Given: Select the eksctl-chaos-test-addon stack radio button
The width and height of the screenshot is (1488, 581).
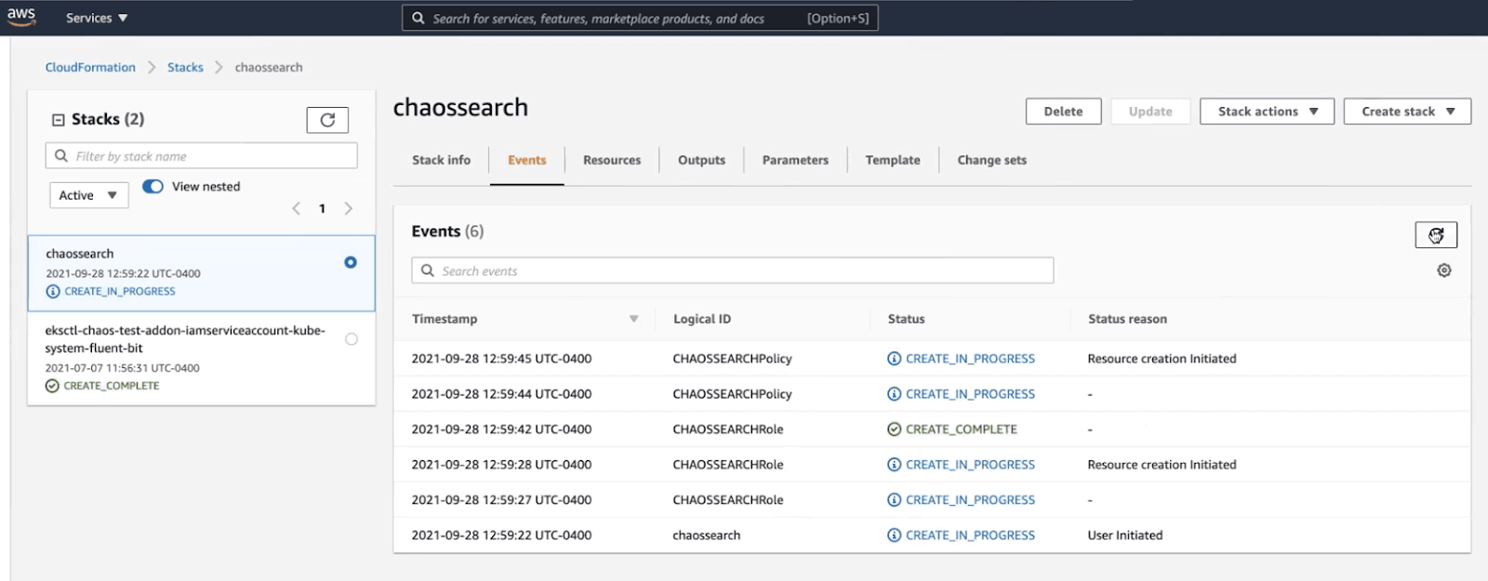Looking at the screenshot, I should [x=352, y=339].
